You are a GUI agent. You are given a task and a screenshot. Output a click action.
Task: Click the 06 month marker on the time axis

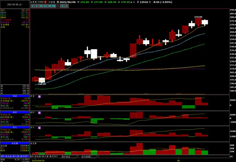179,161
